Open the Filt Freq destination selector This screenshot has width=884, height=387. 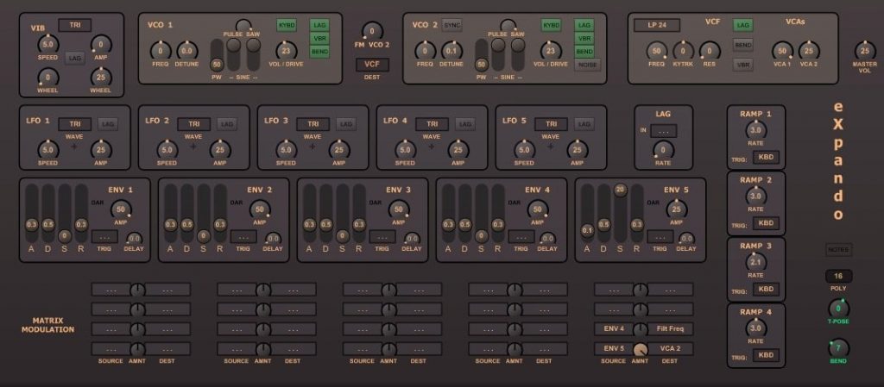click(670, 329)
